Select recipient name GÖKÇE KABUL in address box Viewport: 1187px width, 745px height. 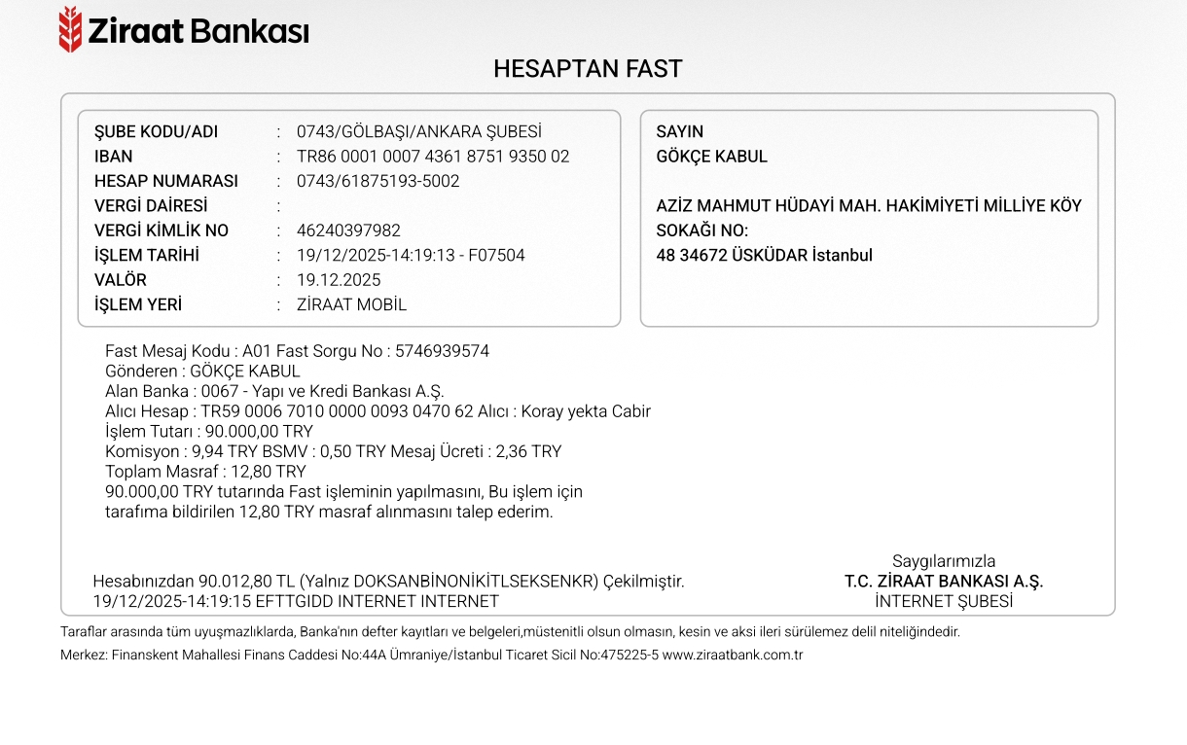pyautogui.click(x=712, y=157)
